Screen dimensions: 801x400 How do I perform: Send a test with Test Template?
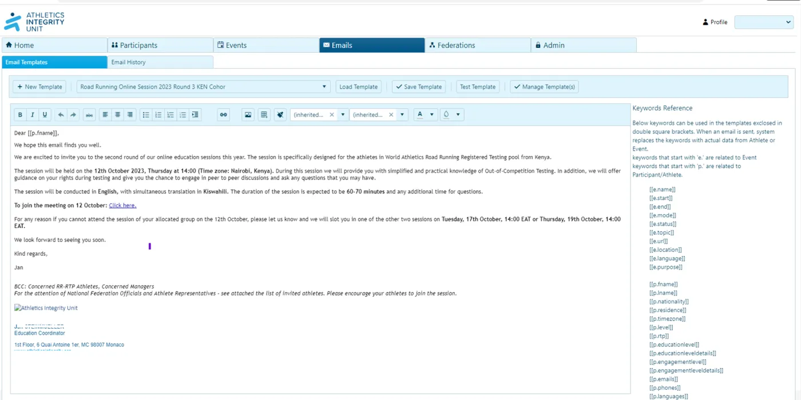[478, 87]
